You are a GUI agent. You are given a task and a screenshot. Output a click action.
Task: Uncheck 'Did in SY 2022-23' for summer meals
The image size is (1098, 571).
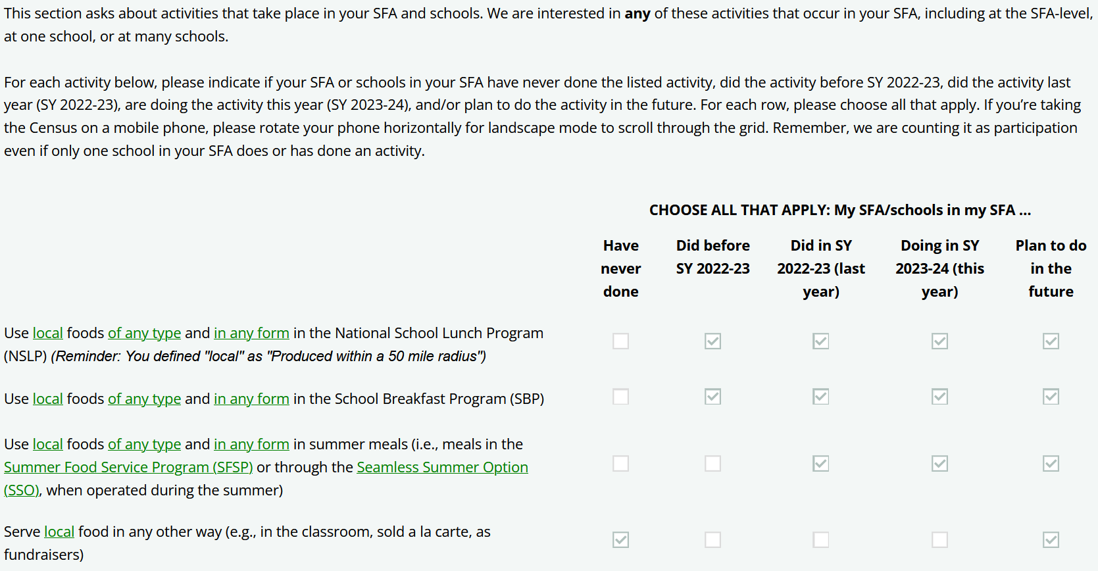click(x=820, y=464)
